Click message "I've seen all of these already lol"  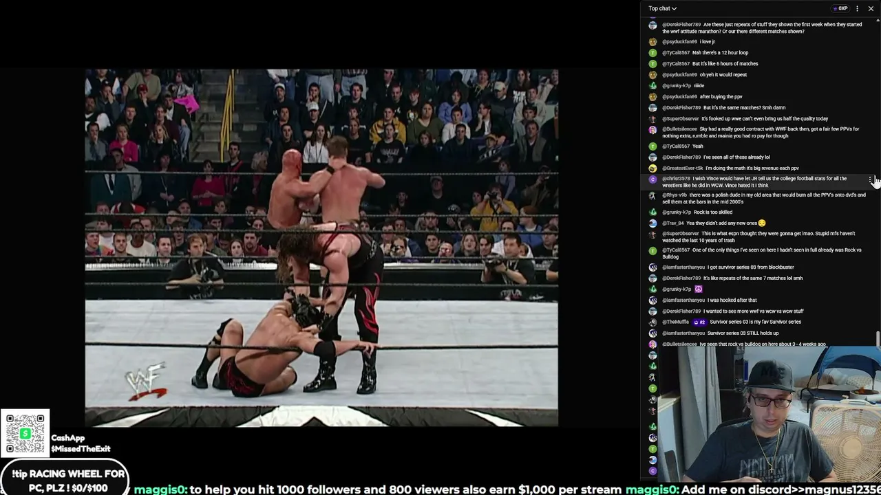click(736, 157)
